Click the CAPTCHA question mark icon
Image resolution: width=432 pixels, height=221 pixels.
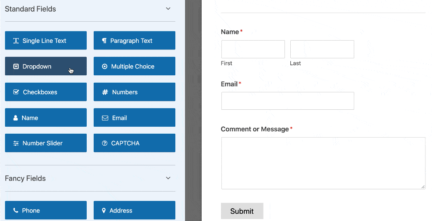pyautogui.click(x=105, y=143)
